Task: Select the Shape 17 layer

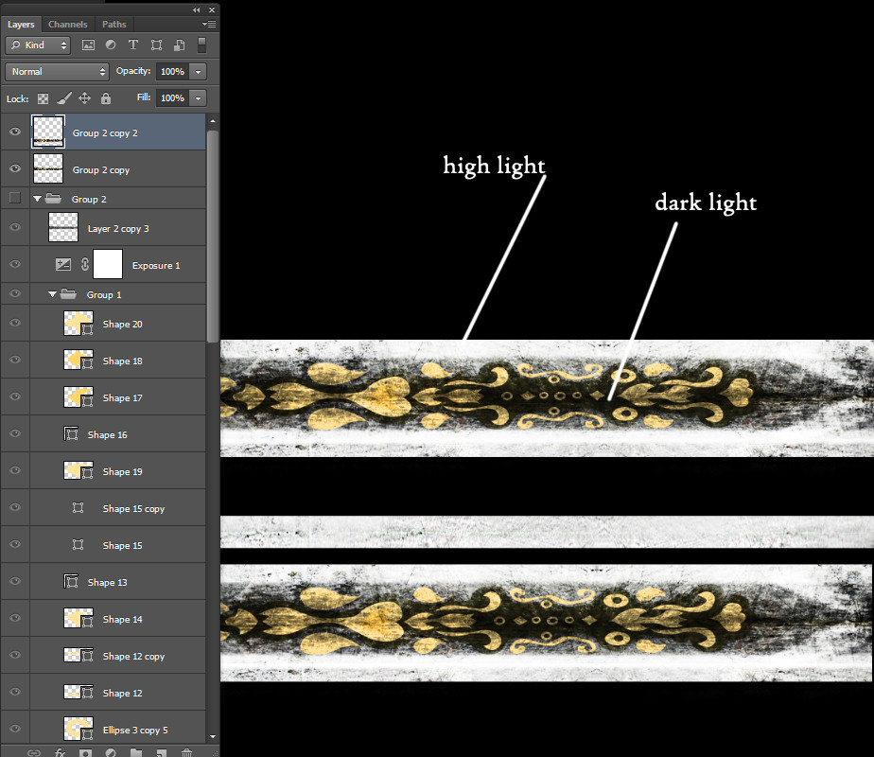Action: point(103,396)
